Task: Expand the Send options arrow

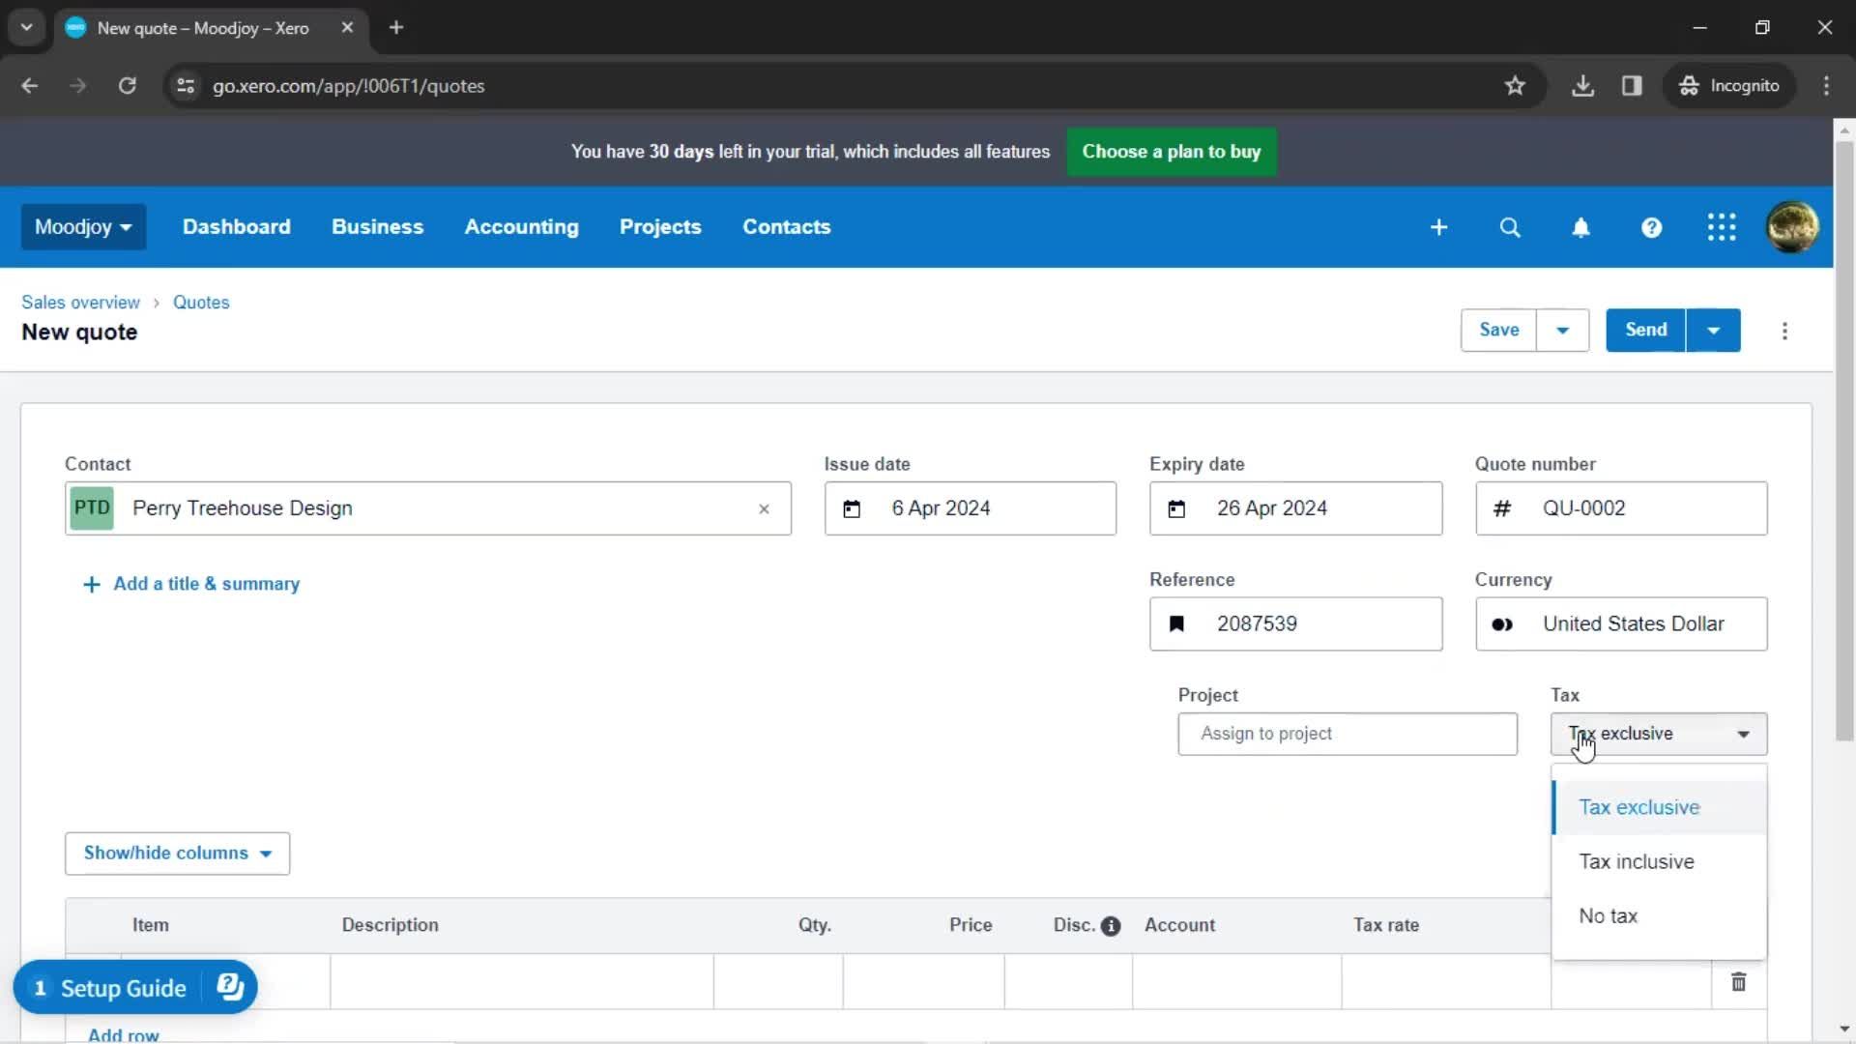Action: point(1713,331)
